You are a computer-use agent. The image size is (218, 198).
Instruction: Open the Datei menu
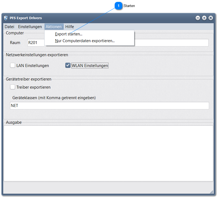(9, 27)
